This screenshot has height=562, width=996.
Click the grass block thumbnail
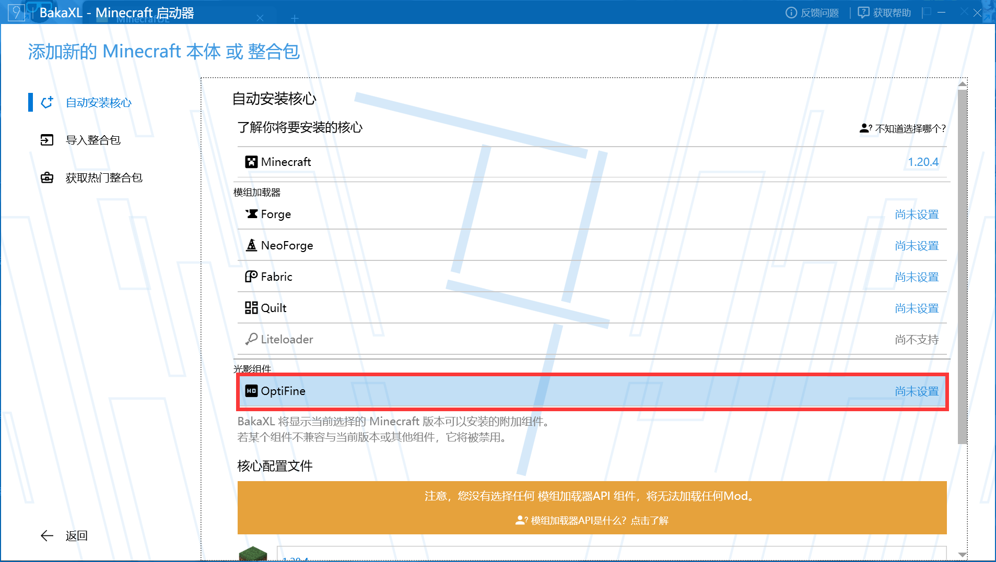pos(253,554)
